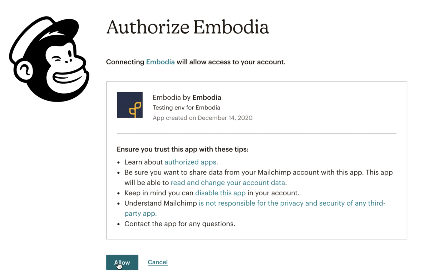Click the Ensure you trust this app heading

[x=183, y=149]
